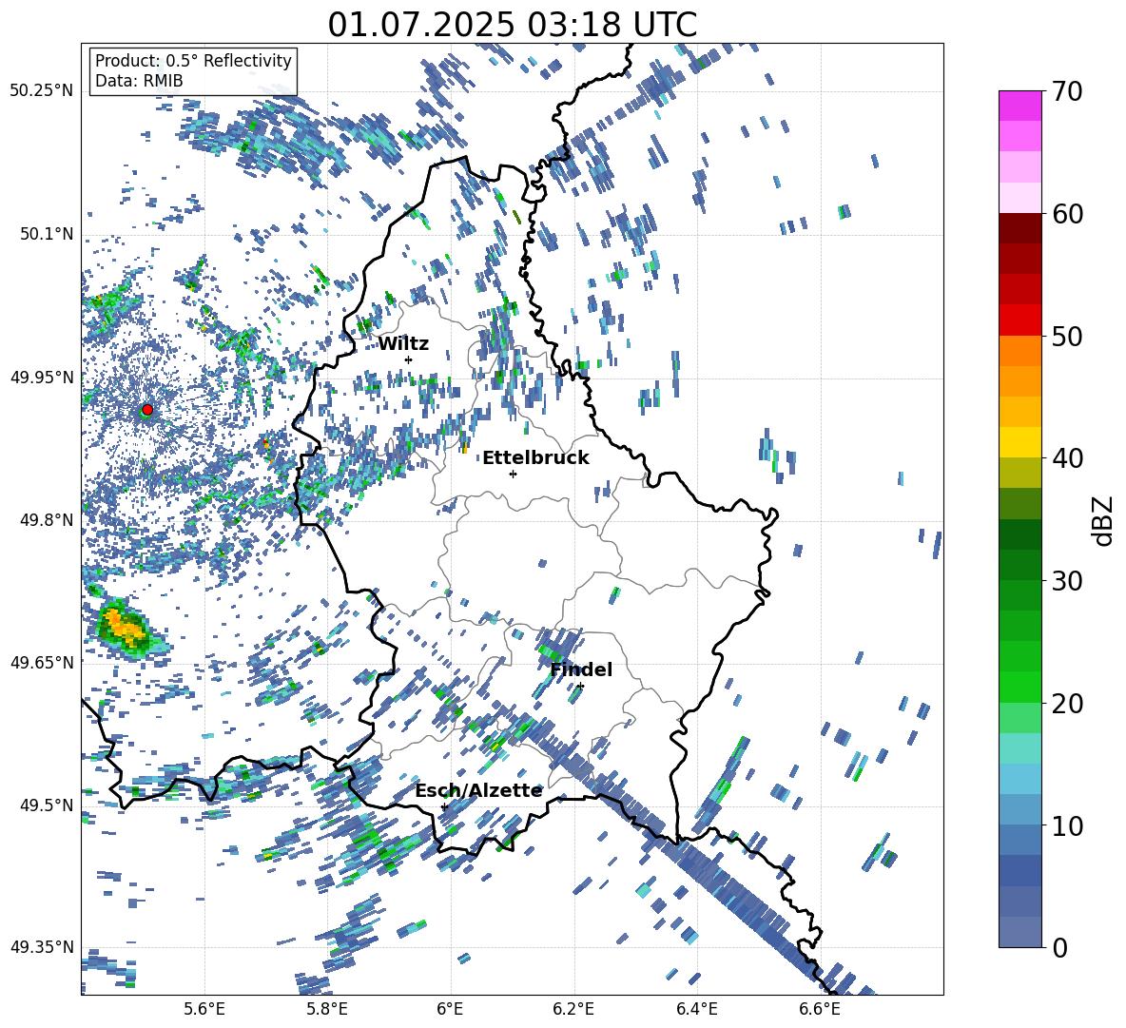Click the colorbar 20 tick label
The height and width of the screenshot is (1028, 1126).
click(x=1067, y=703)
